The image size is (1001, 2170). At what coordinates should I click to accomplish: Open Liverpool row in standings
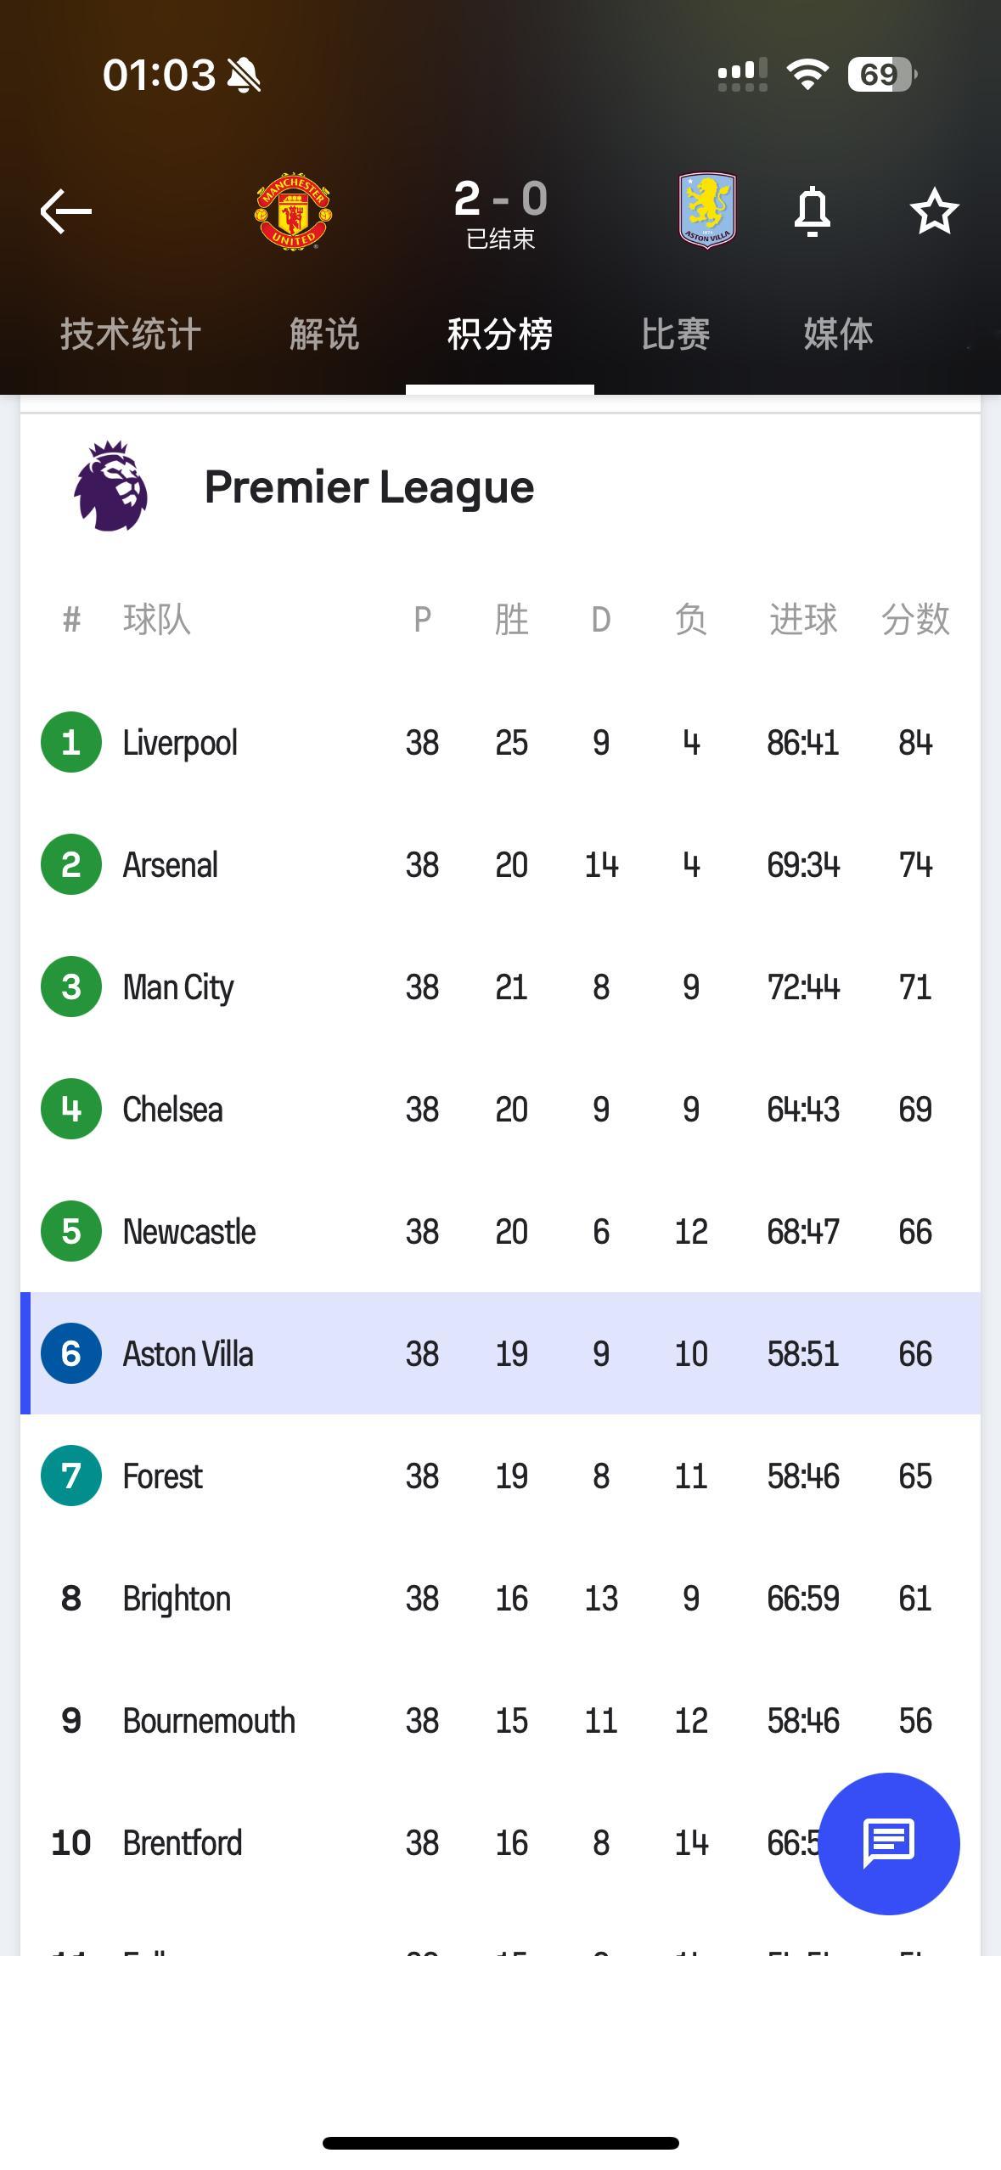(500, 742)
